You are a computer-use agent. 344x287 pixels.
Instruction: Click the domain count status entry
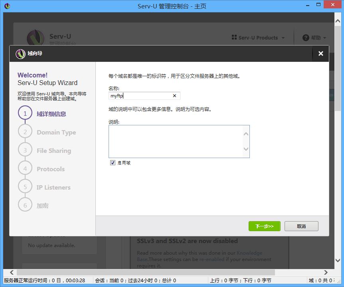click(x=321, y=281)
